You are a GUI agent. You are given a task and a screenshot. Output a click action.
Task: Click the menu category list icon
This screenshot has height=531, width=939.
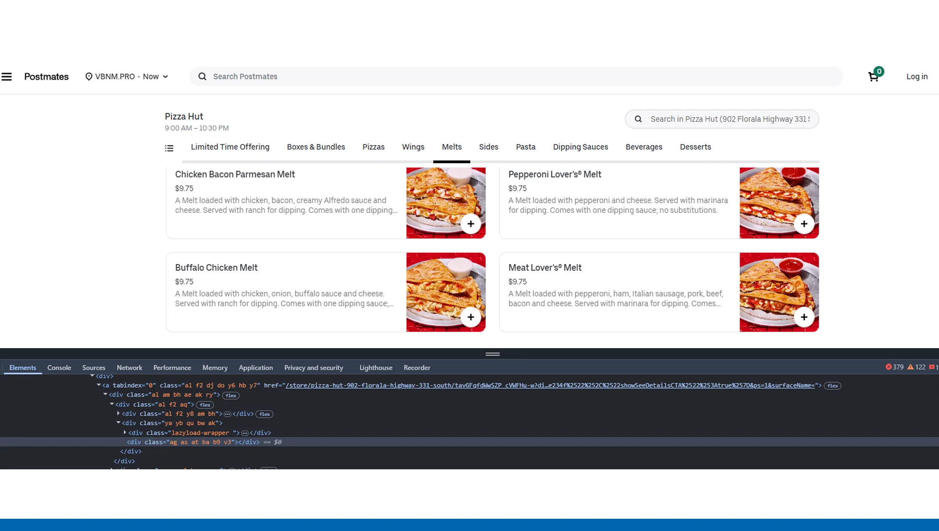[x=169, y=148]
